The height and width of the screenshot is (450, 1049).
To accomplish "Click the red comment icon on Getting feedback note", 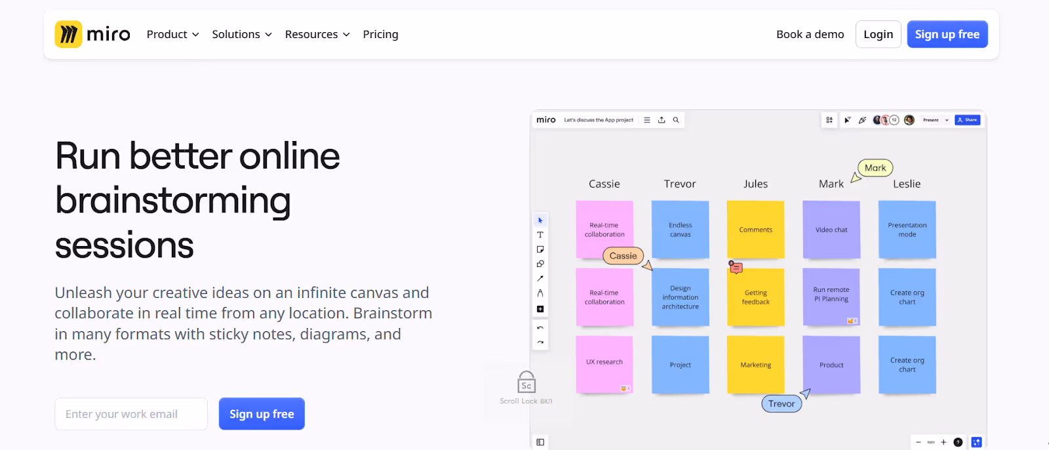I will coord(736,268).
